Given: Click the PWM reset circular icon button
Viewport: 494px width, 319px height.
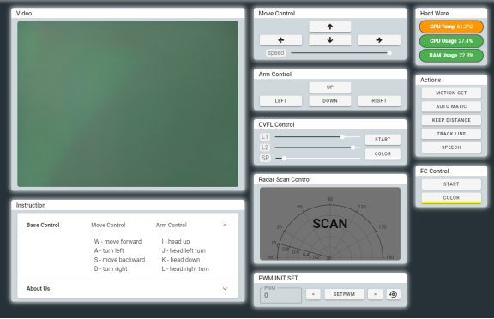Looking at the screenshot, I should (393, 294).
